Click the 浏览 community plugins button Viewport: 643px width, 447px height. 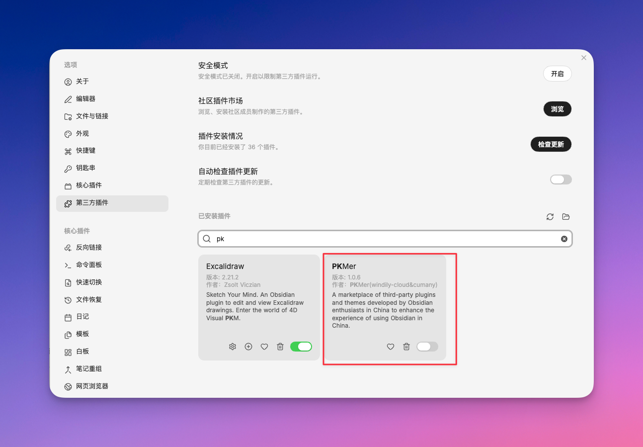(x=557, y=109)
